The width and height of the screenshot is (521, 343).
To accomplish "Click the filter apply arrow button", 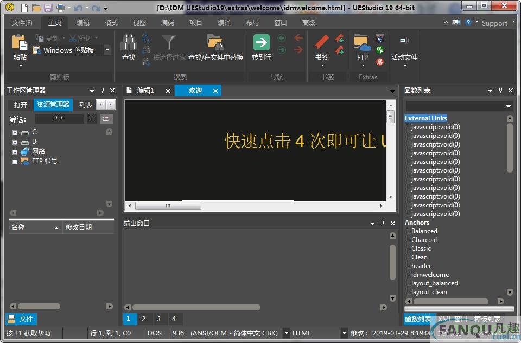I will 92,119.
